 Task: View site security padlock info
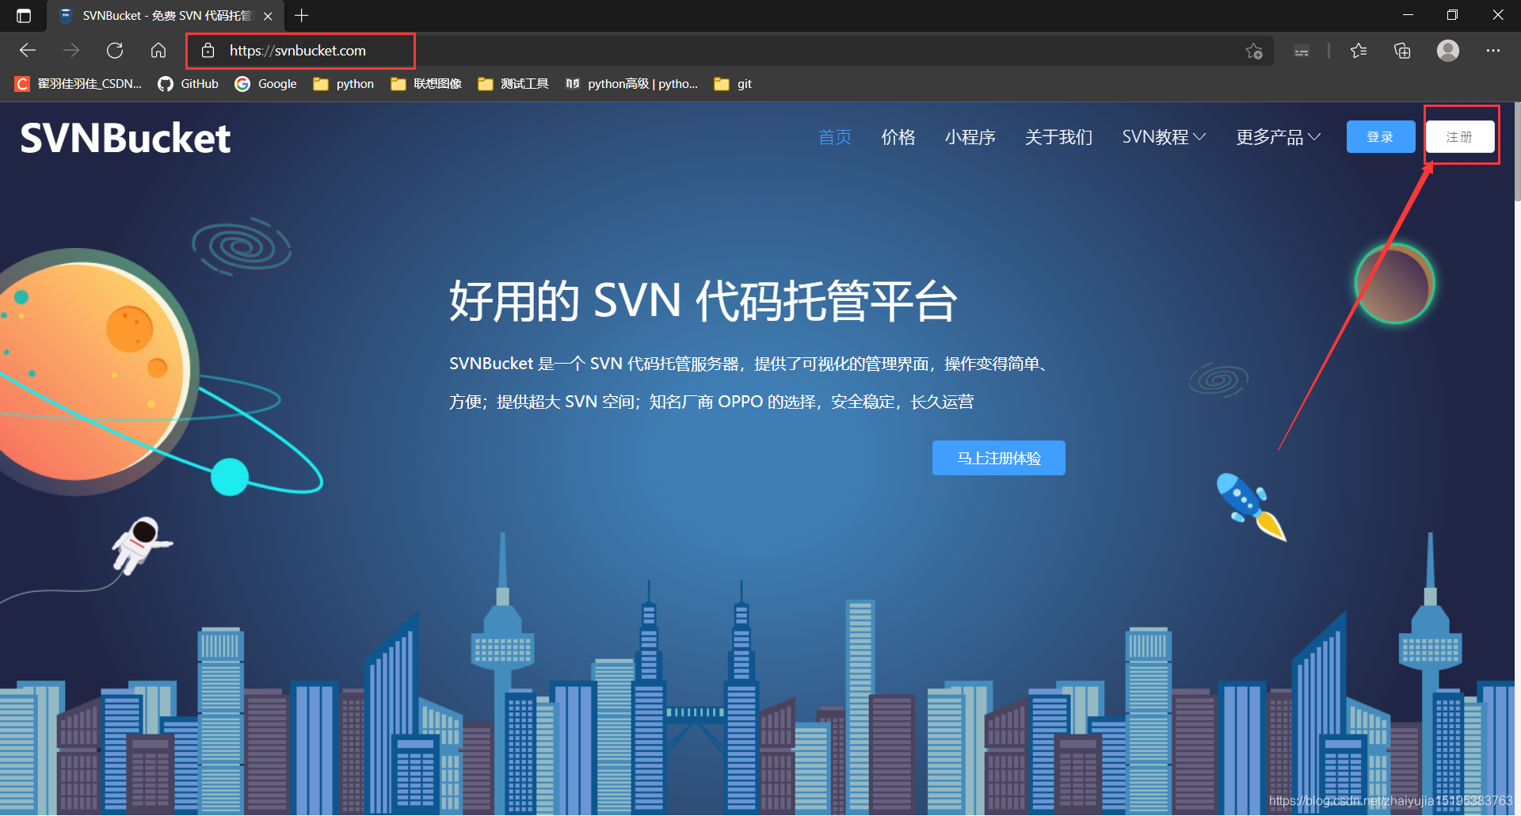[208, 50]
